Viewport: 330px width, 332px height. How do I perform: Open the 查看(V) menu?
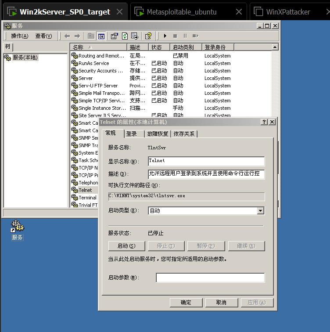point(43,36)
